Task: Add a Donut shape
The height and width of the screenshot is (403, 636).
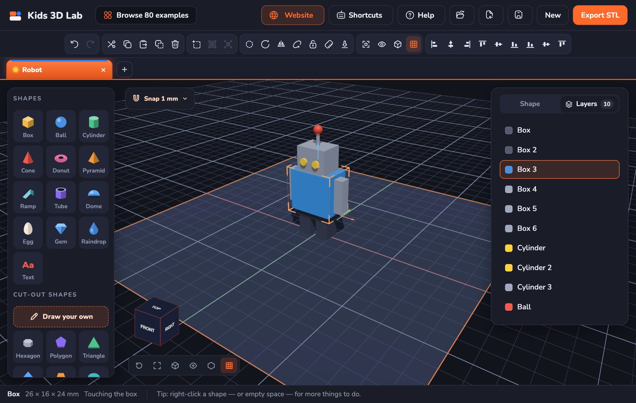Action: 61,162
